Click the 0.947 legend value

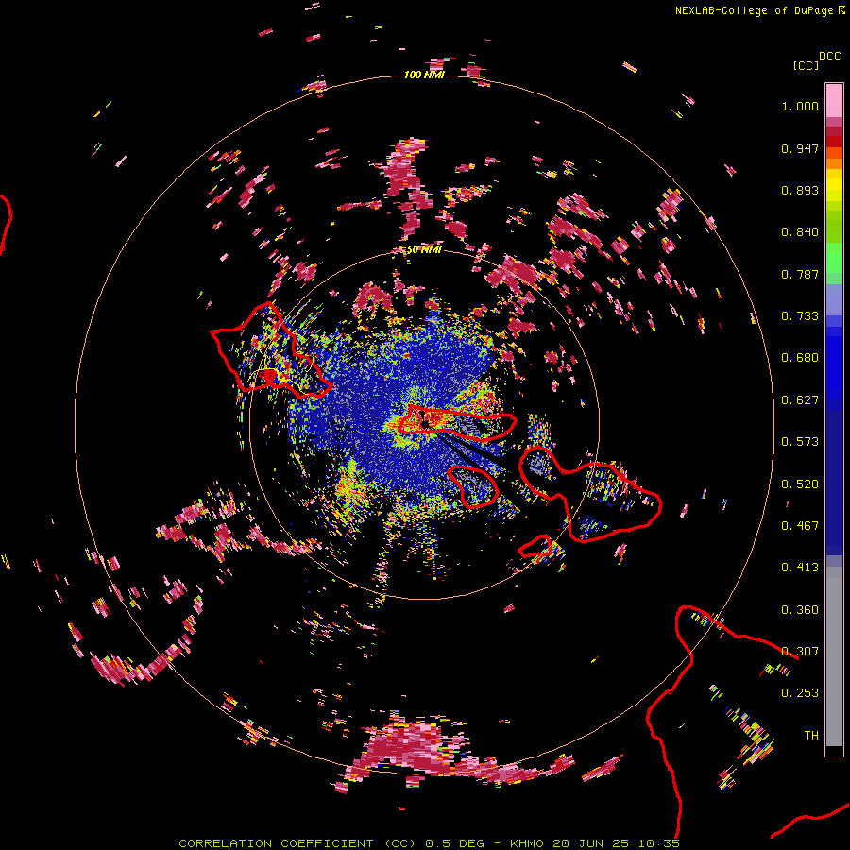tap(800, 148)
